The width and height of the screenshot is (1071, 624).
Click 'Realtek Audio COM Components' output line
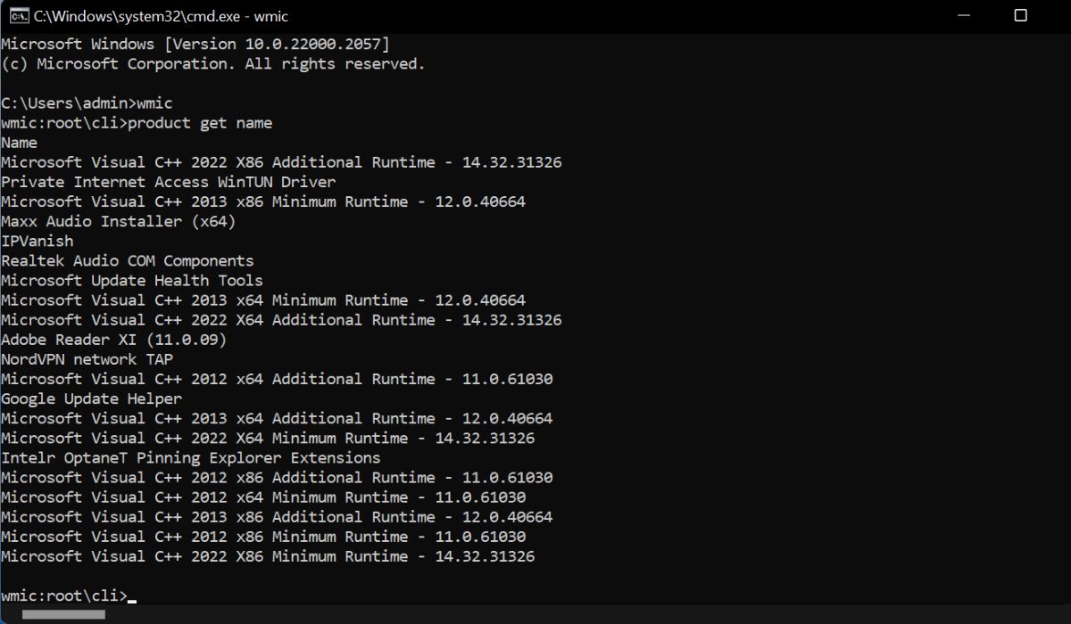coord(128,260)
